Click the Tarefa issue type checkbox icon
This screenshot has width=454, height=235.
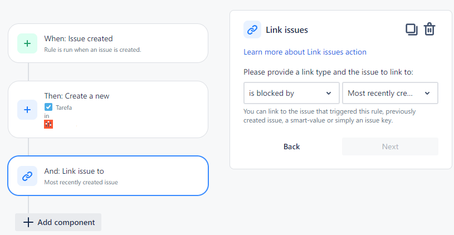click(x=48, y=107)
